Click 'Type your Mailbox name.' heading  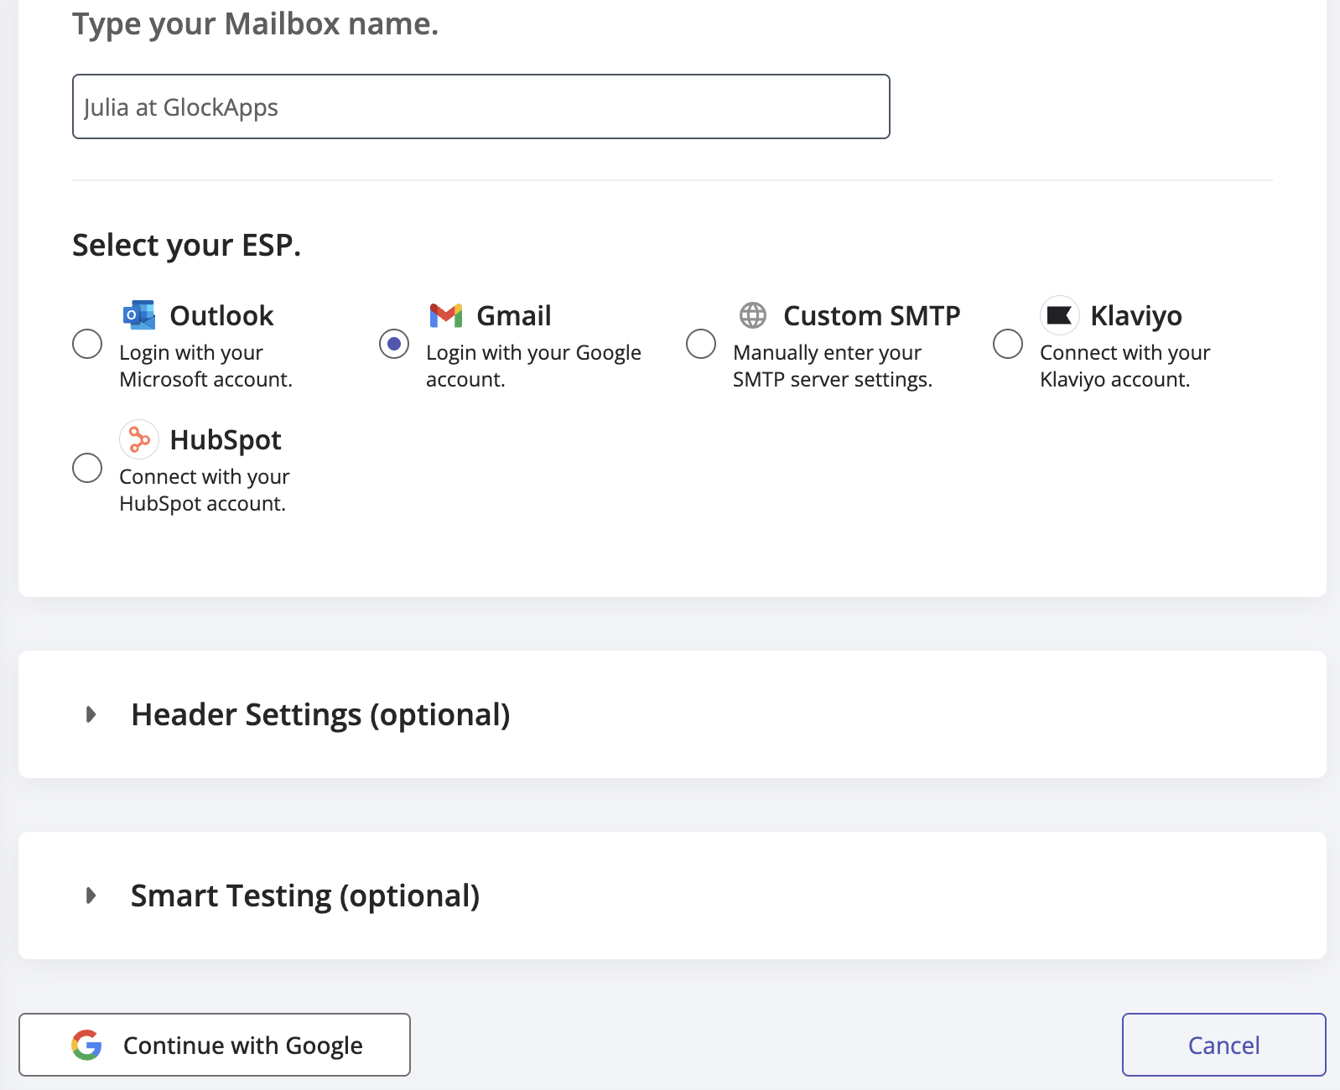[255, 24]
